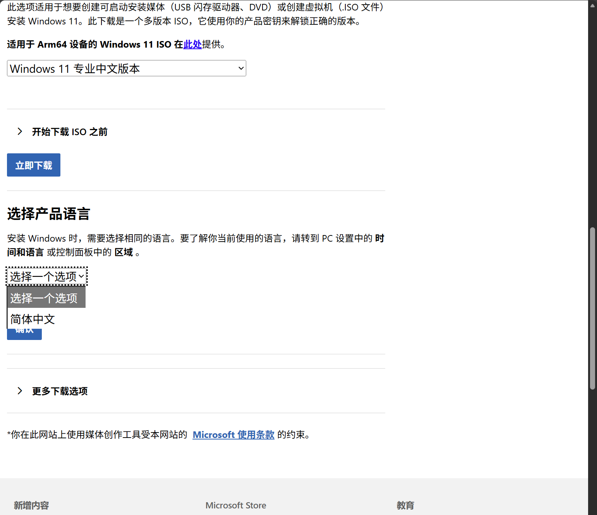The image size is (597, 515).
Task: Click the scrollbar track below the thumb
Action: tap(592, 445)
